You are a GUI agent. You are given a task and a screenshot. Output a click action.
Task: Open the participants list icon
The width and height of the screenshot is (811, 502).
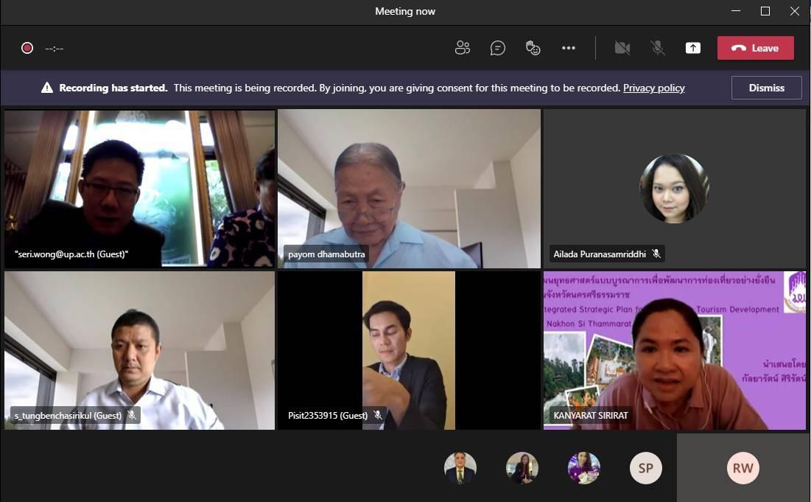pos(463,48)
